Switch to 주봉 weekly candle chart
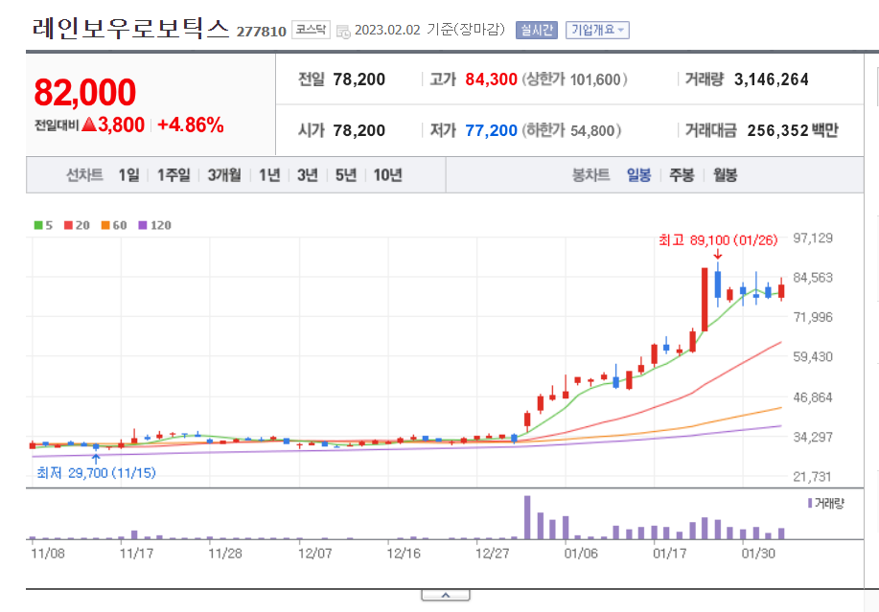Viewport: 879px width, 612px height. [x=682, y=175]
